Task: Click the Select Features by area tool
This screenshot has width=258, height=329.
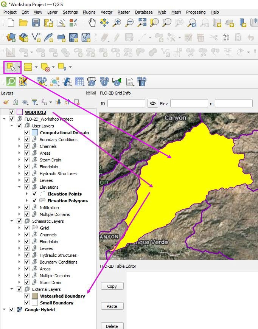Action: (11, 67)
